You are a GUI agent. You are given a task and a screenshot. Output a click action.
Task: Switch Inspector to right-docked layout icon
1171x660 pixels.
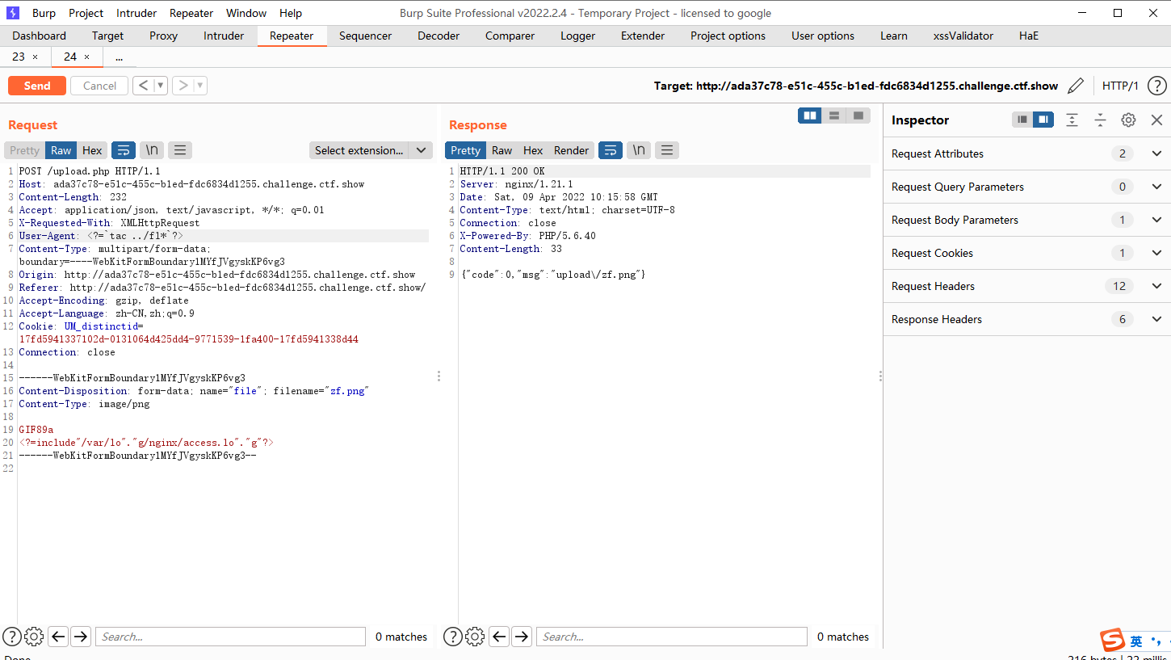(1043, 120)
